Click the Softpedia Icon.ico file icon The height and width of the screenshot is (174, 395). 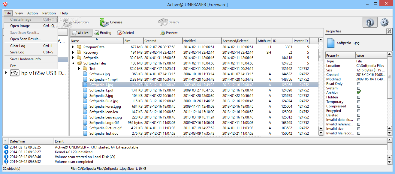tap(85, 112)
